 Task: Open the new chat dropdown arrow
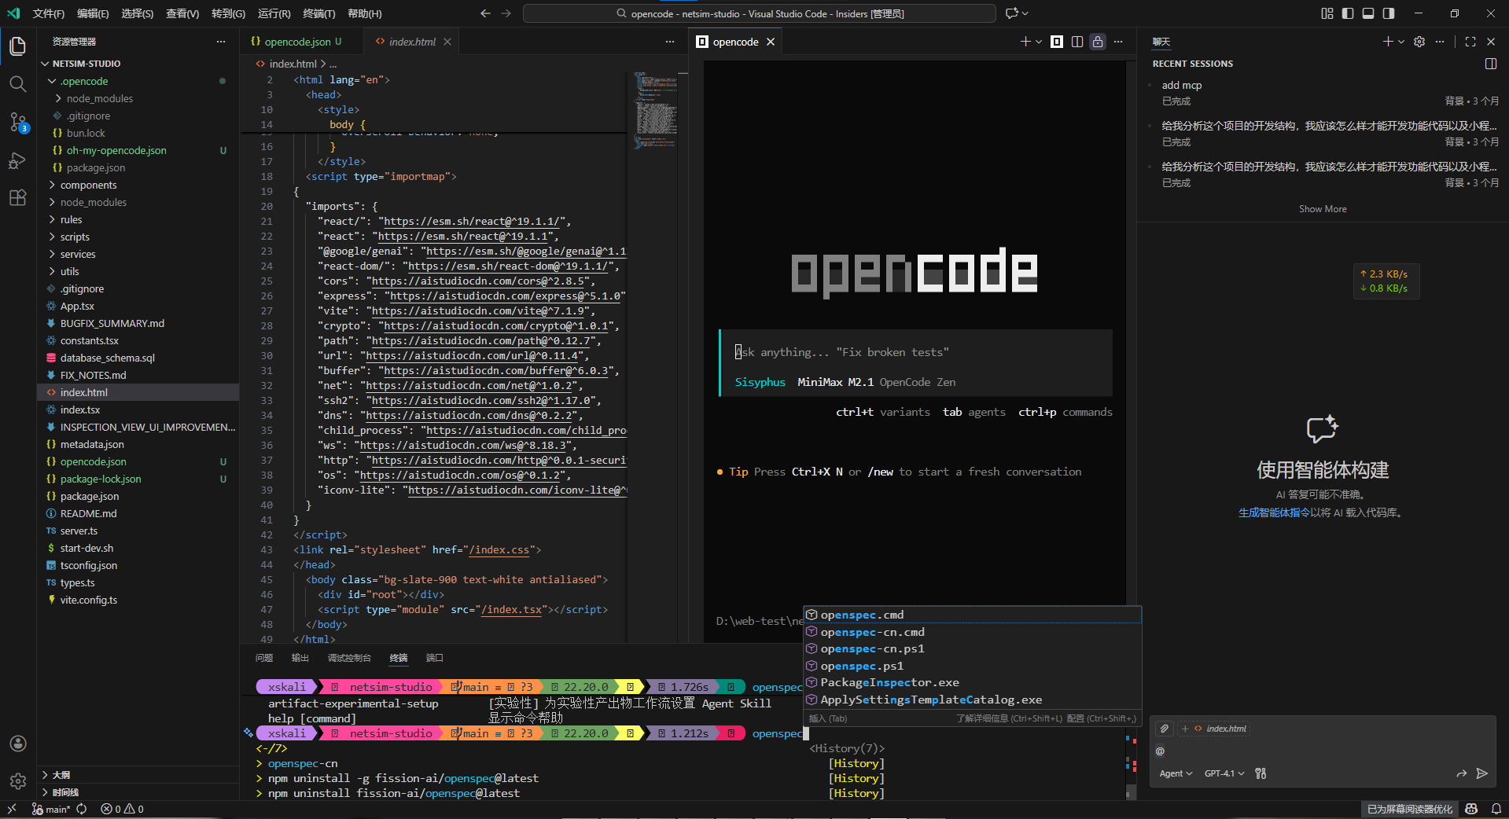pyautogui.click(x=1401, y=42)
